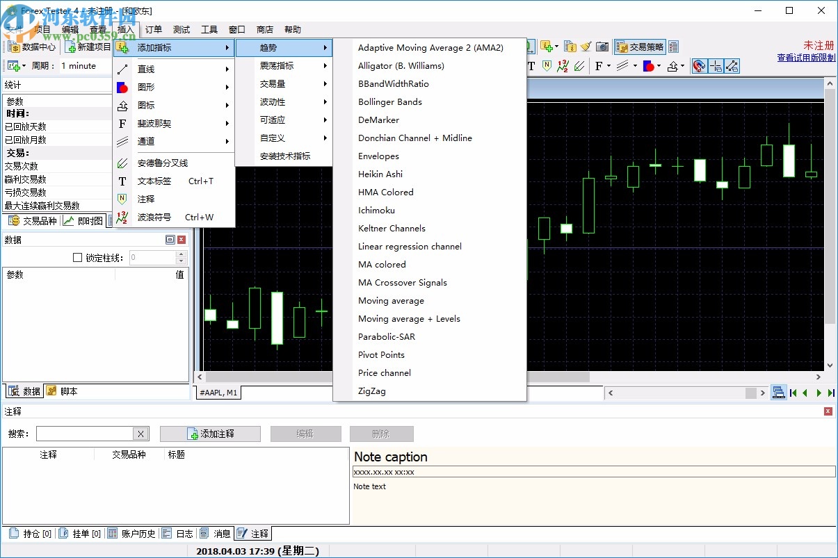Switch to the 脚本 scripts tab

[x=62, y=391]
